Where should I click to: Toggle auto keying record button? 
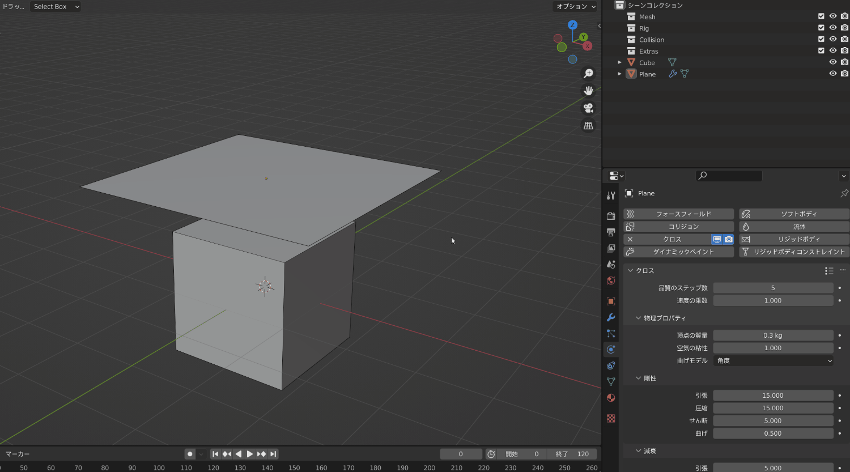coord(190,454)
